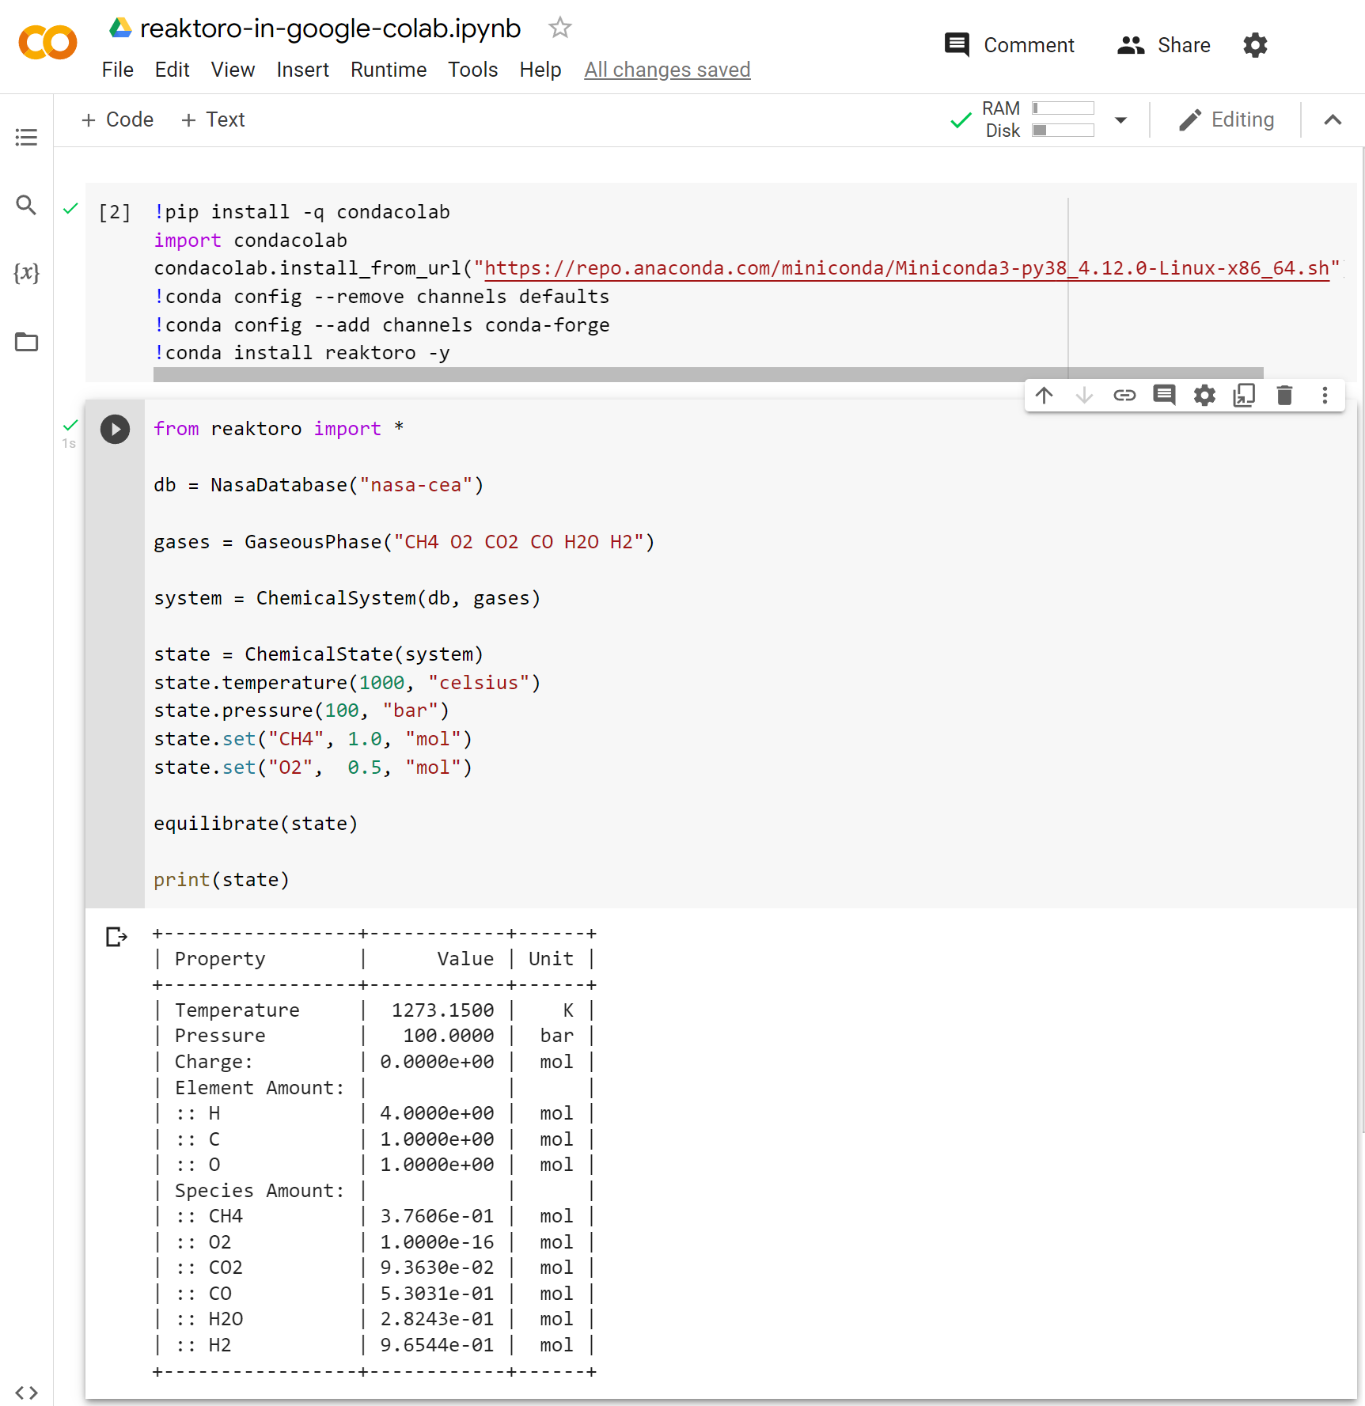This screenshot has width=1365, height=1406.
Task: Move the selected cell down
Action: (1084, 395)
